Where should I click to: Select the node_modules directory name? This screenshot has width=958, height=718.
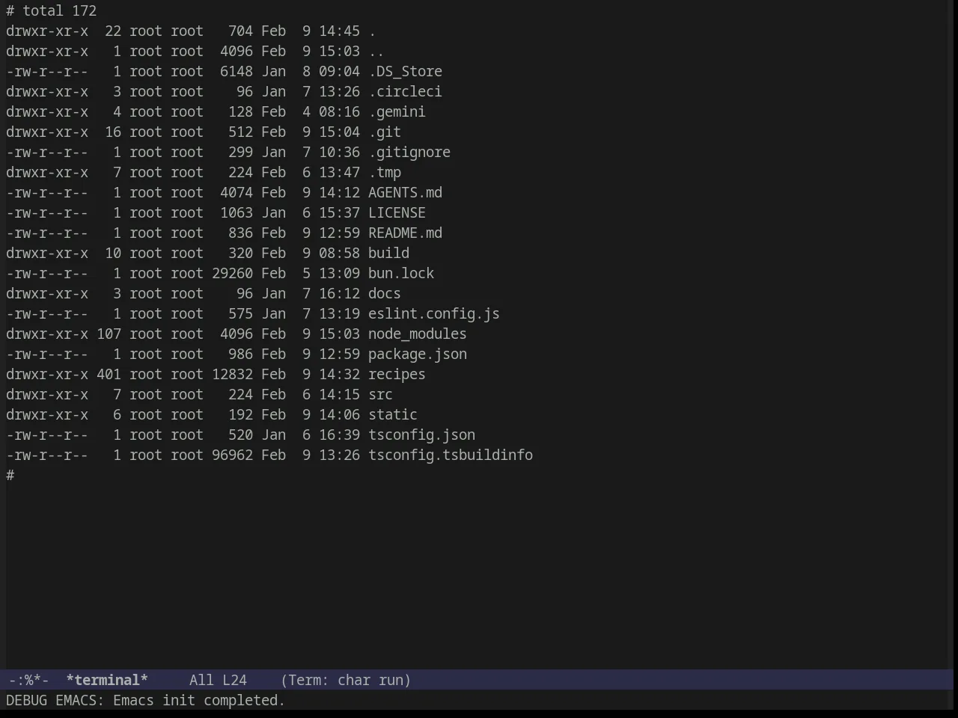418,334
